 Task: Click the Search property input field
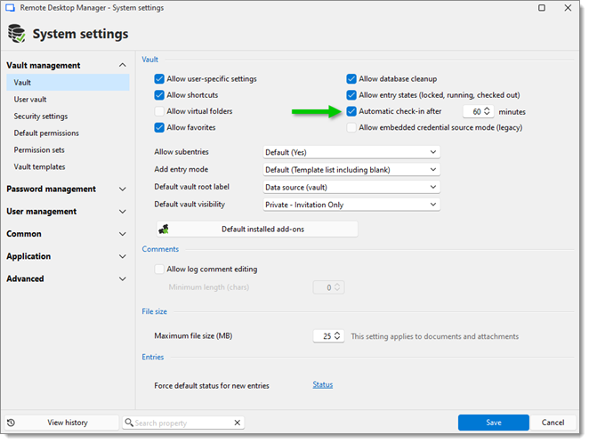coord(182,423)
